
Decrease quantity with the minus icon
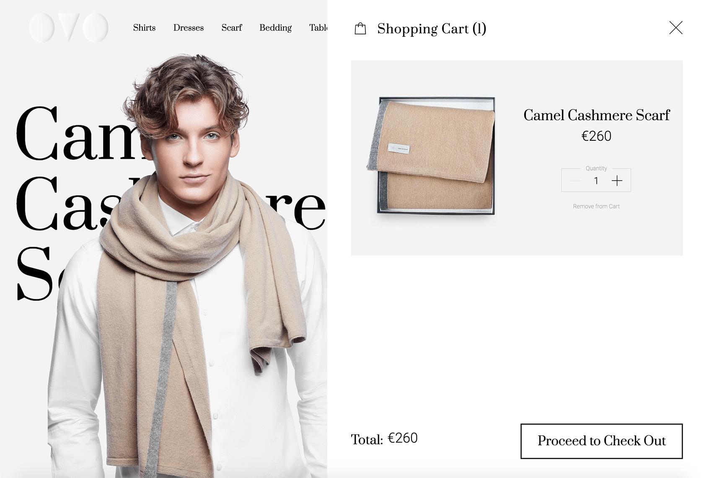tap(575, 181)
